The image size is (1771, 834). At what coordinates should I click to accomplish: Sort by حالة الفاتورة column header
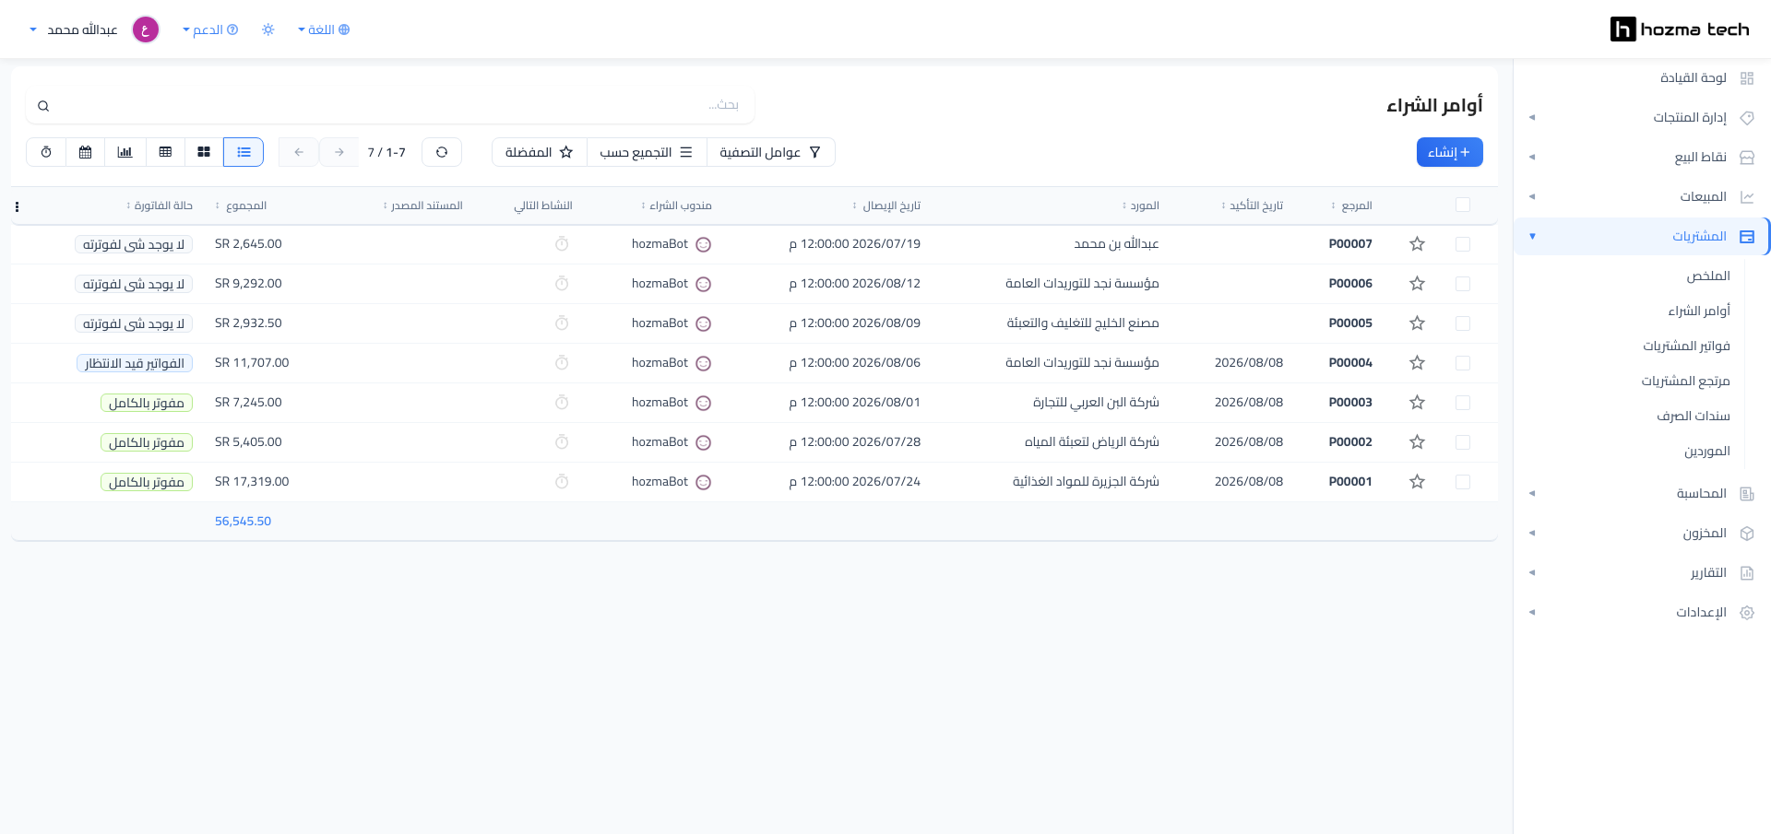[160, 206]
